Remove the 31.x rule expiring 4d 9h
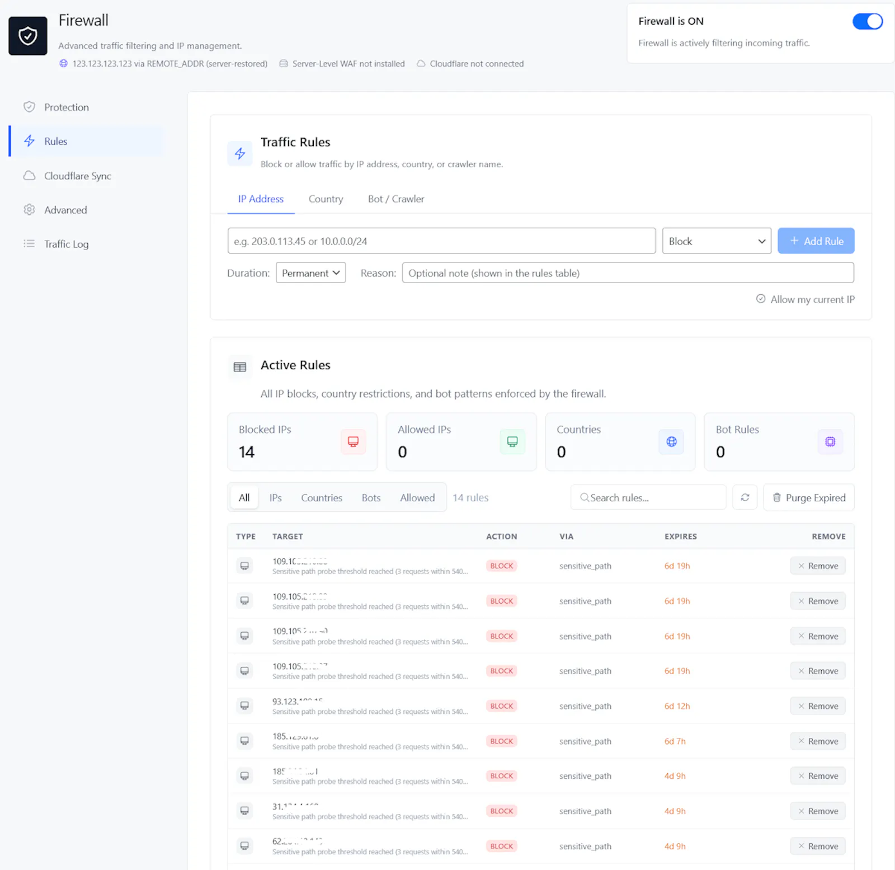The height and width of the screenshot is (870, 895). (818, 811)
